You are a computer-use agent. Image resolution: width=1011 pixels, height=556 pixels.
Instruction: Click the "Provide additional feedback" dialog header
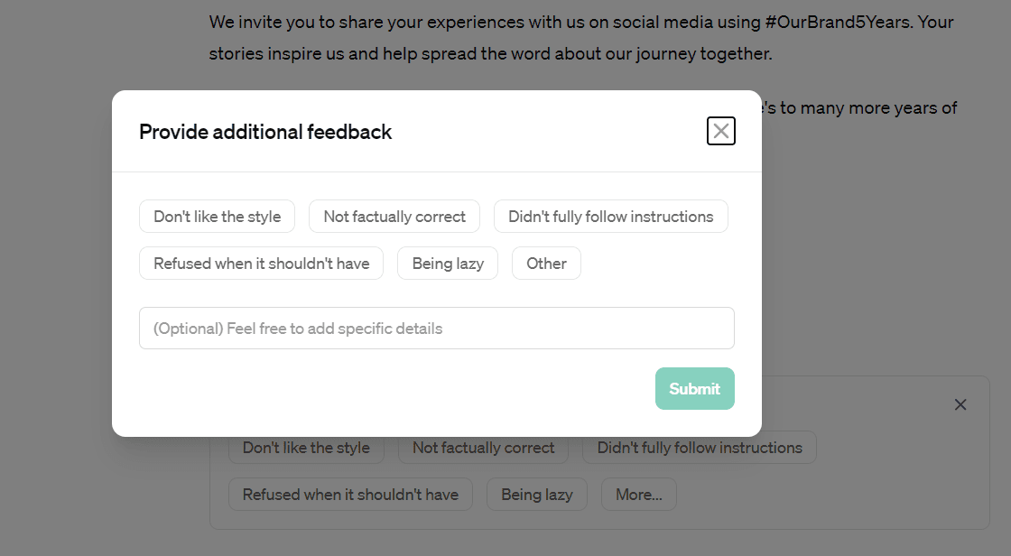264,132
